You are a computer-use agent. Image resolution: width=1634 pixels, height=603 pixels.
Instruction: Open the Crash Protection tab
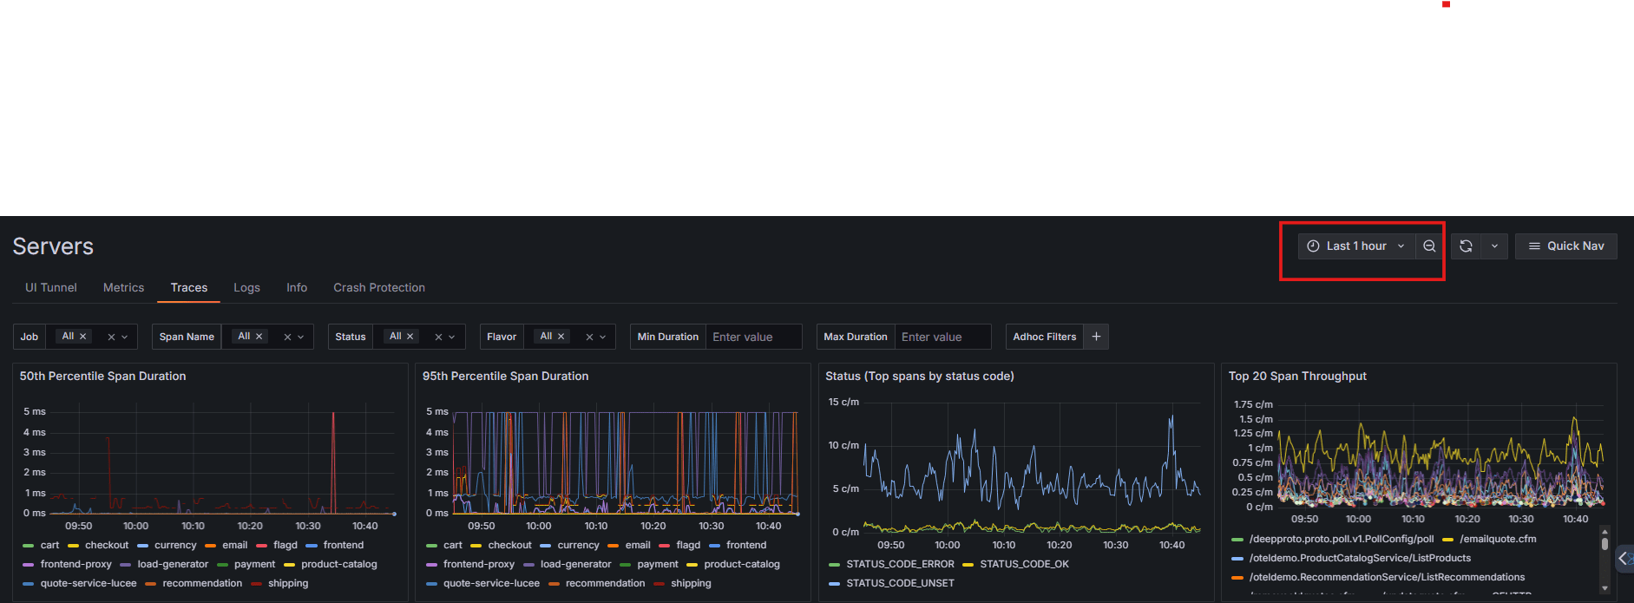[379, 288]
